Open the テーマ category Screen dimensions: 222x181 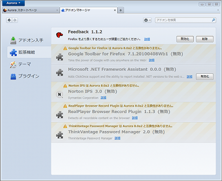[x=29, y=64]
